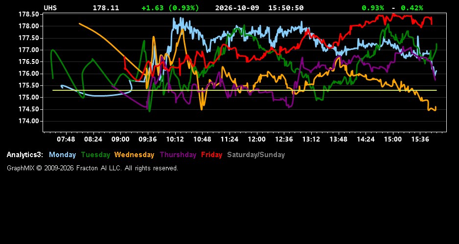Select the Tuesday legend label

[x=95, y=155]
